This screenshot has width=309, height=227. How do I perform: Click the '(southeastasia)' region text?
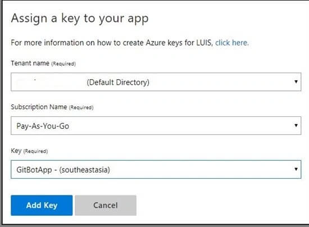(85, 170)
